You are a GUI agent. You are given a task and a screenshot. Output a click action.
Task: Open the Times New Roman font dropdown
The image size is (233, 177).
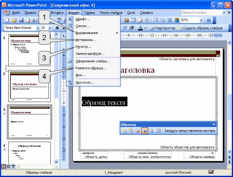(38, 28)
